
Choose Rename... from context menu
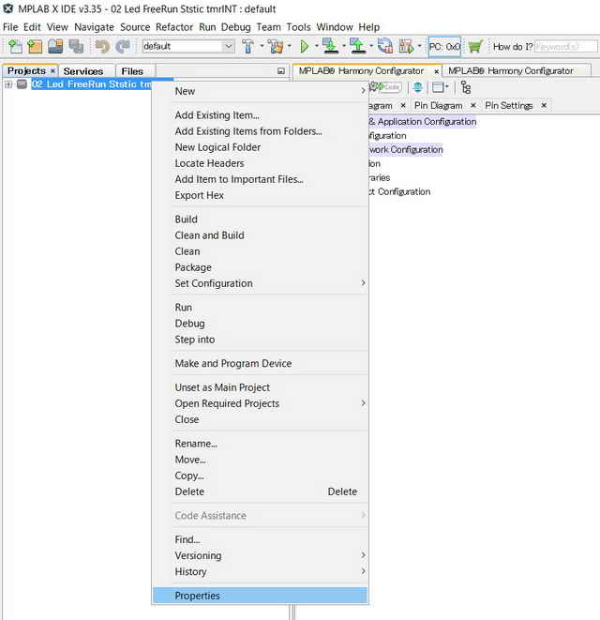(261, 444)
